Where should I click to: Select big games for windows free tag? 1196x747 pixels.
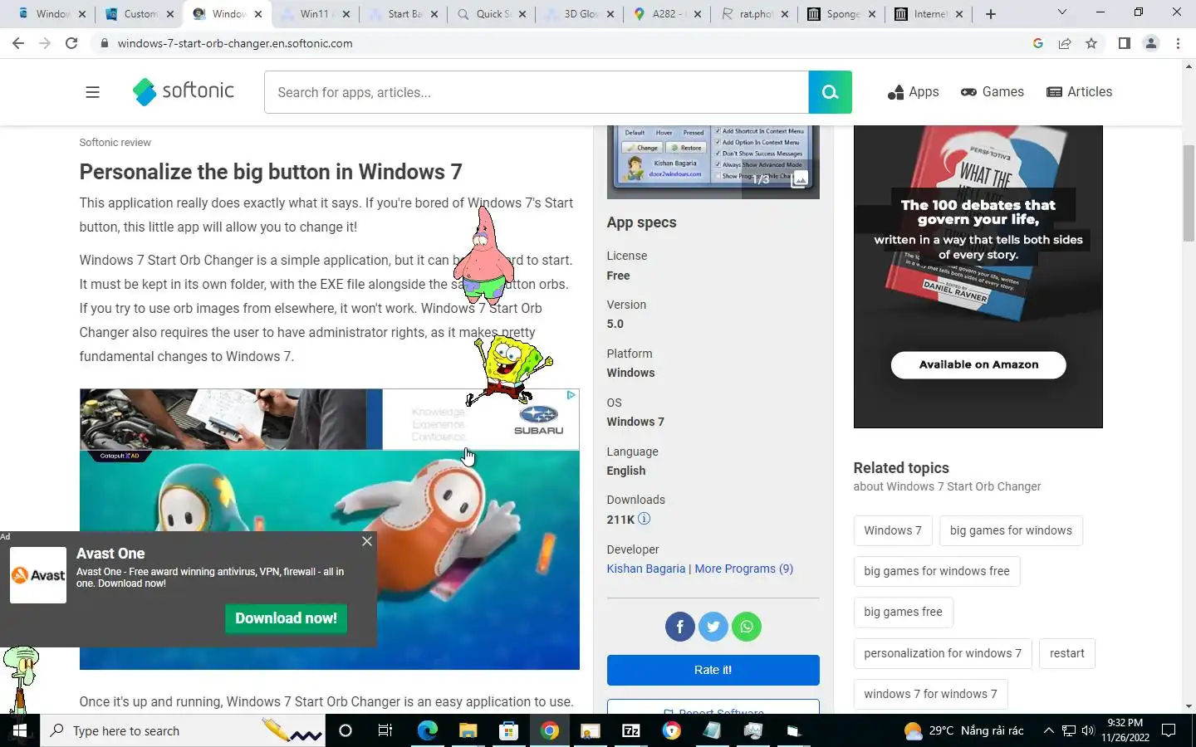coord(937,571)
